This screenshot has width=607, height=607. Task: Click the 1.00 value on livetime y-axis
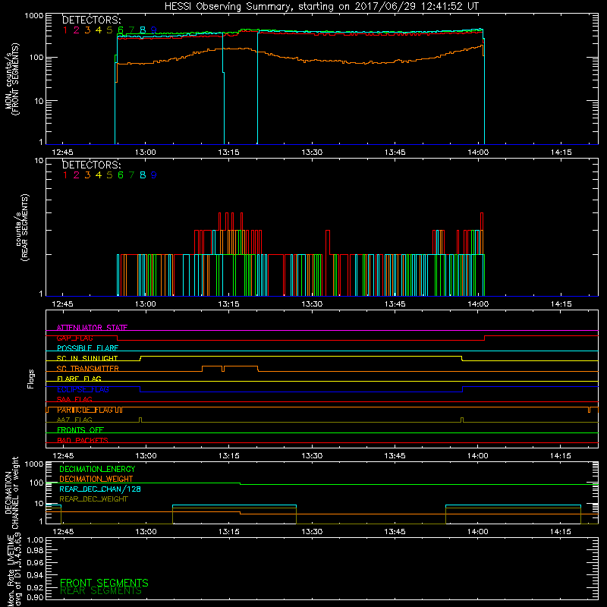(x=35, y=539)
